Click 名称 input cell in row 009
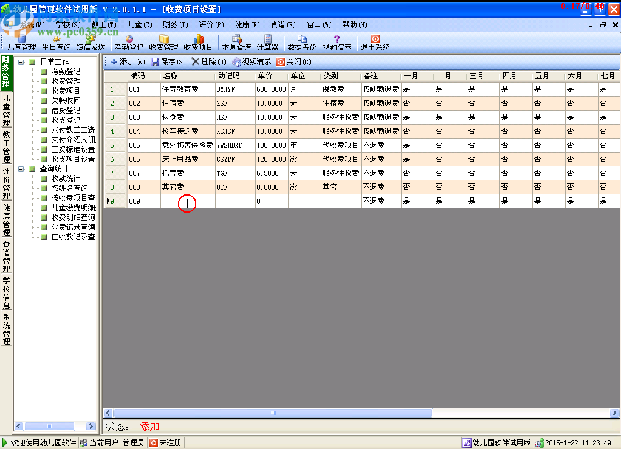Screen dimensions: 621x449 pyautogui.click(x=188, y=201)
